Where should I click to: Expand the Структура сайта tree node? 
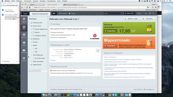tap(30, 23)
